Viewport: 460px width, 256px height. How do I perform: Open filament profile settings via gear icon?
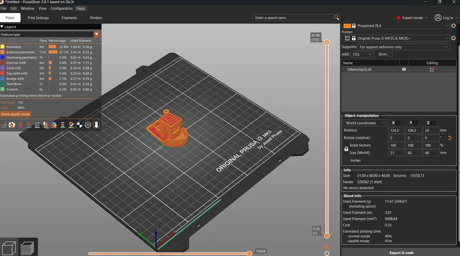[453, 25]
